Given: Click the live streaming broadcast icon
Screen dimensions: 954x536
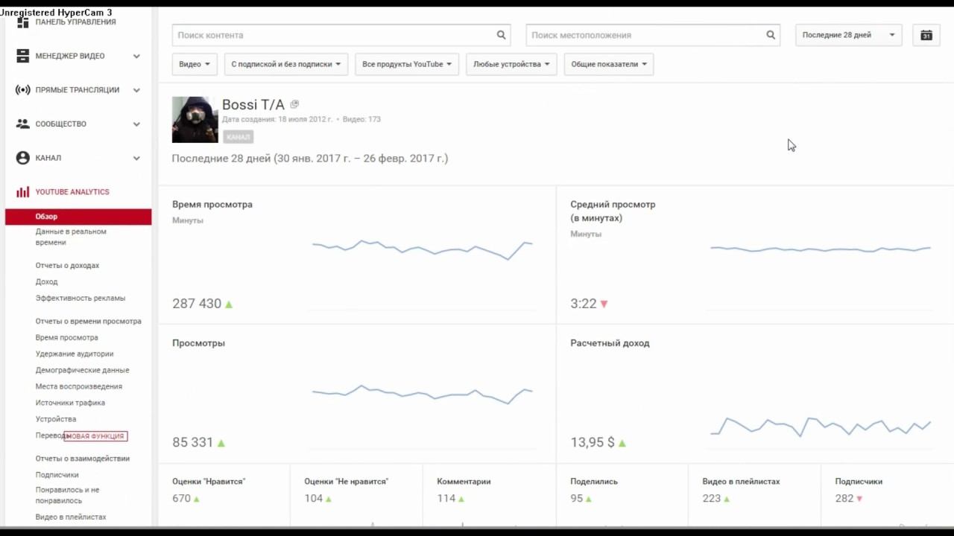Looking at the screenshot, I should (23, 90).
